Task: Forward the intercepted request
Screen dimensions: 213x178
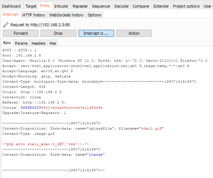Action: coord(21,33)
